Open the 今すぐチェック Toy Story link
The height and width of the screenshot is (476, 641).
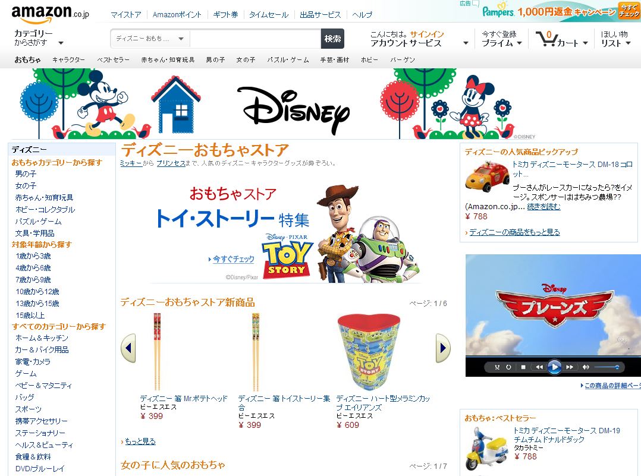pos(231,259)
